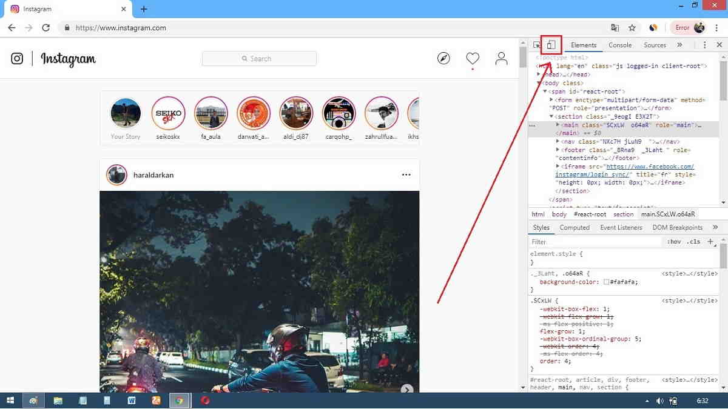Select #react-root in DOM breadcrumb
728x409 pixels.
coord(590,214)
